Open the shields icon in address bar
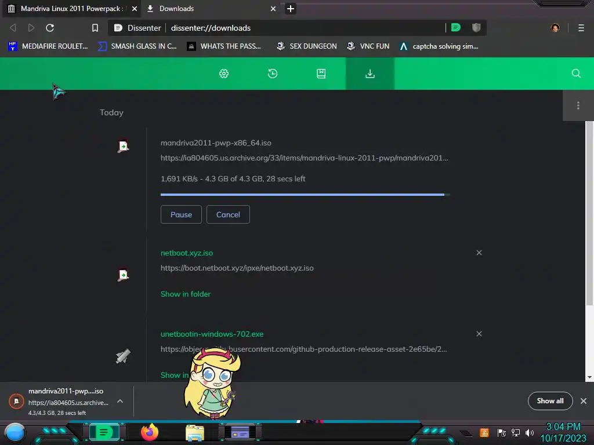The height and width of the screenshot is (445, 594). 476,28
